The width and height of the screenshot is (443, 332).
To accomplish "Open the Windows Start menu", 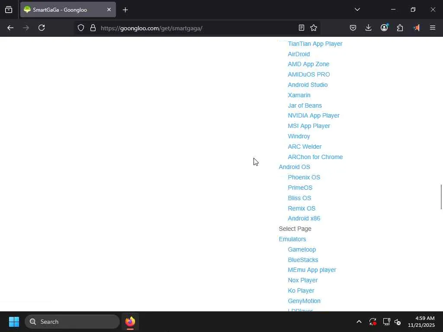I will click(14, 322).
